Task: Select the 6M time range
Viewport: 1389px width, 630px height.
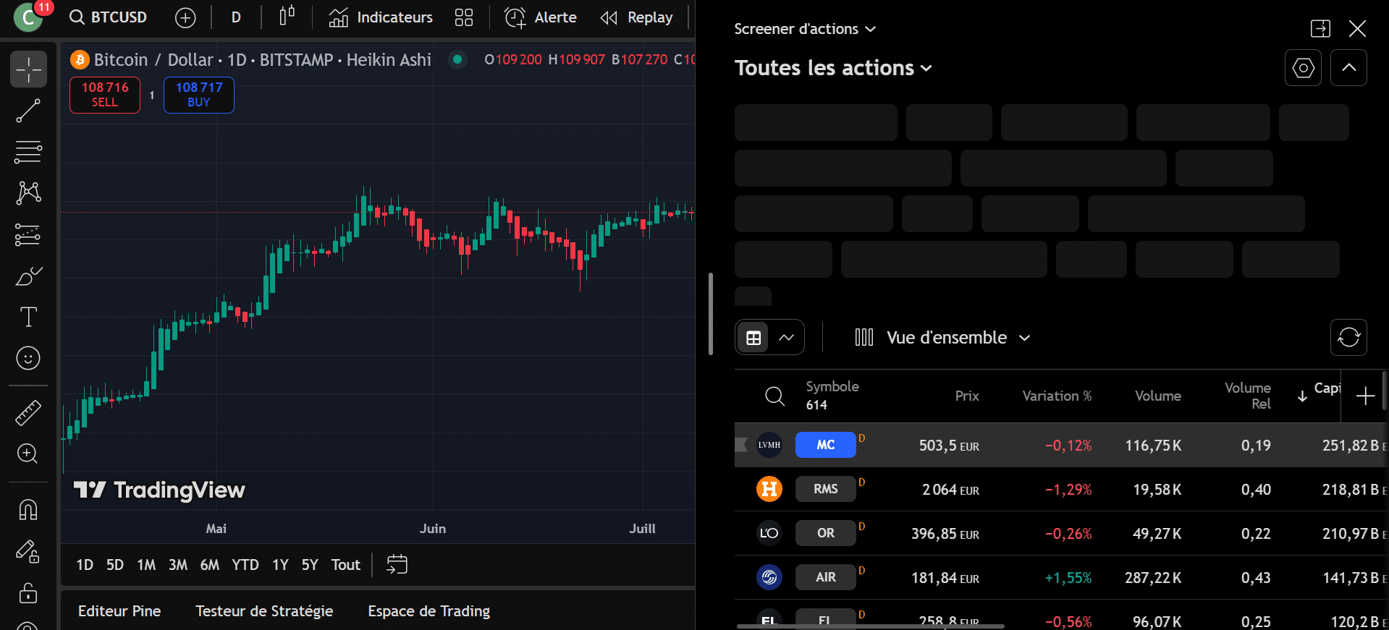Action: (210, 565)
